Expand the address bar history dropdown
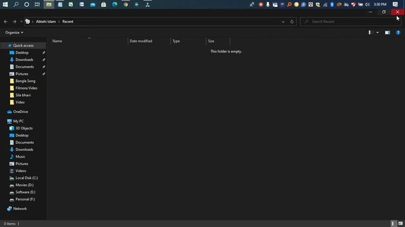Image resolution: width=405 pixels, height=227 pixels. 283,21
